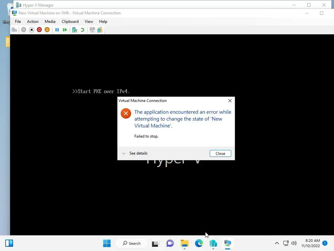Show hidden system tray icons

[x=277, y=243]
